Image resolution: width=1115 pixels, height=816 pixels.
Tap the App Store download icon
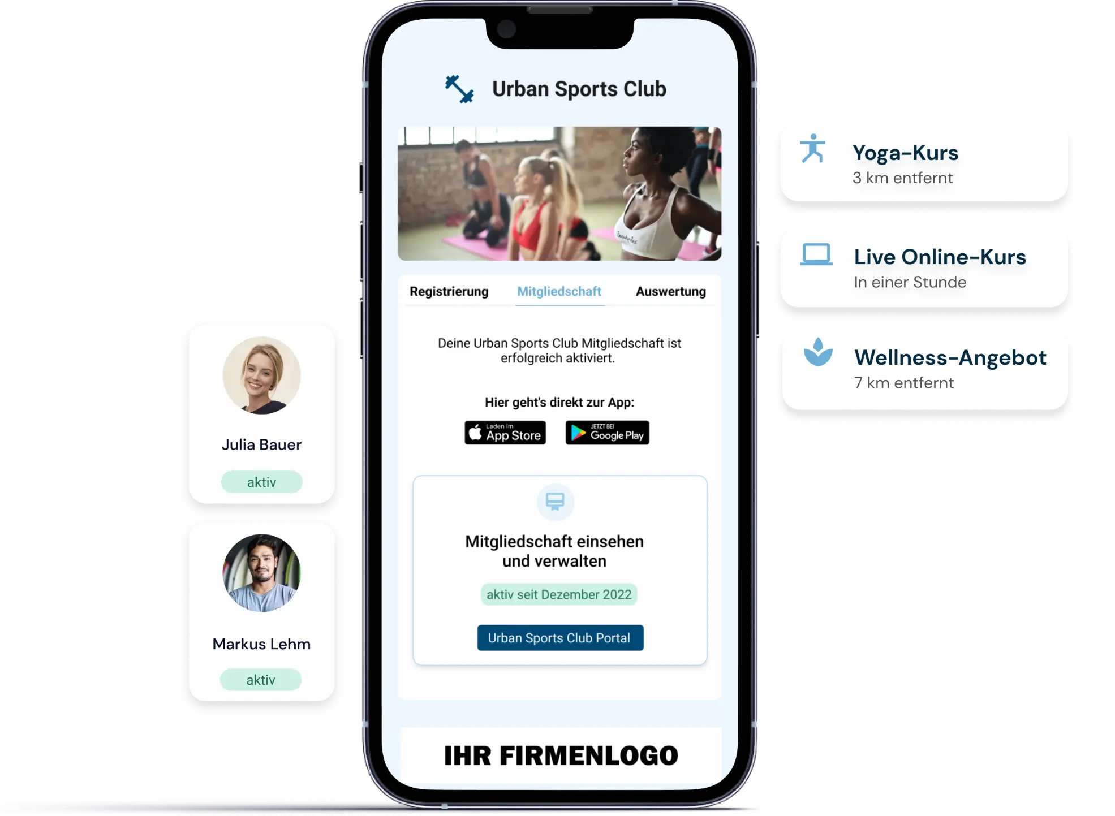pos(506,433)
